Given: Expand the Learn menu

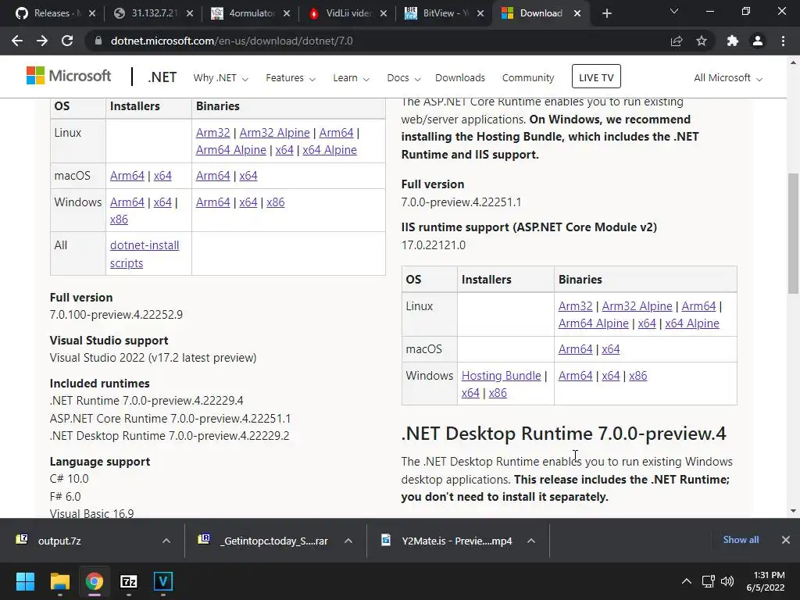Looking at the screenshot, I should 351,78.
